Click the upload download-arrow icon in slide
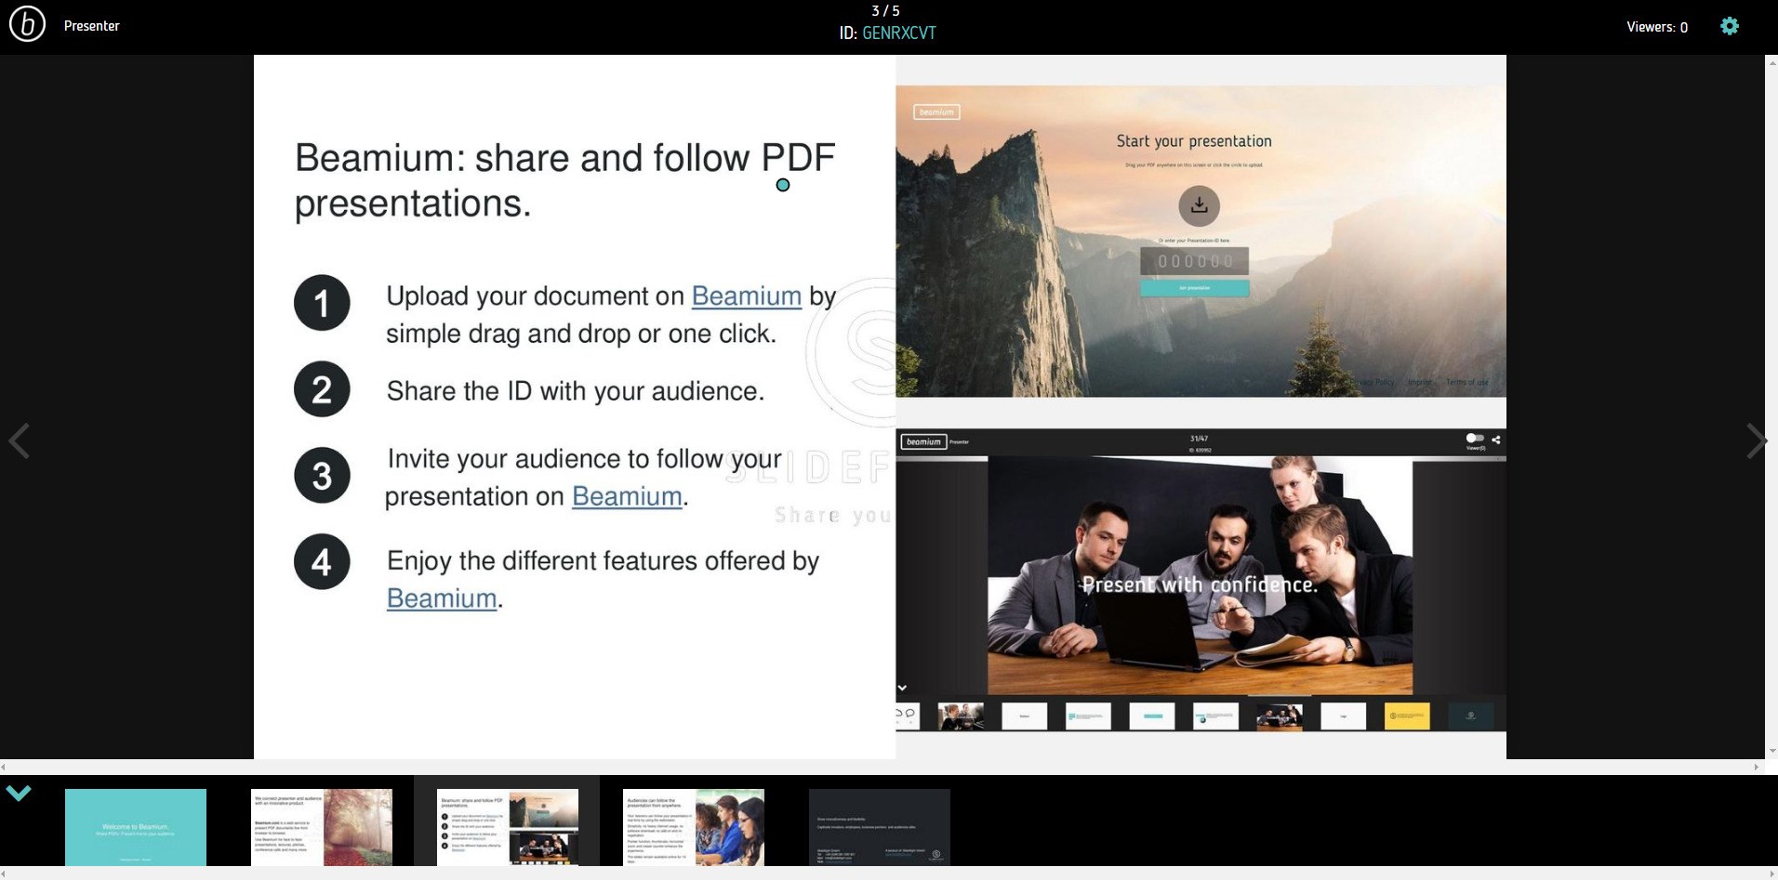The height and width of the screenshot is (880, 1778). 1199,205
